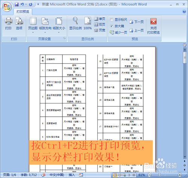Open the 显示比例 zoom magnifier dialog
The height and width of the screenshot is (178, 188).
pos(75,24)
